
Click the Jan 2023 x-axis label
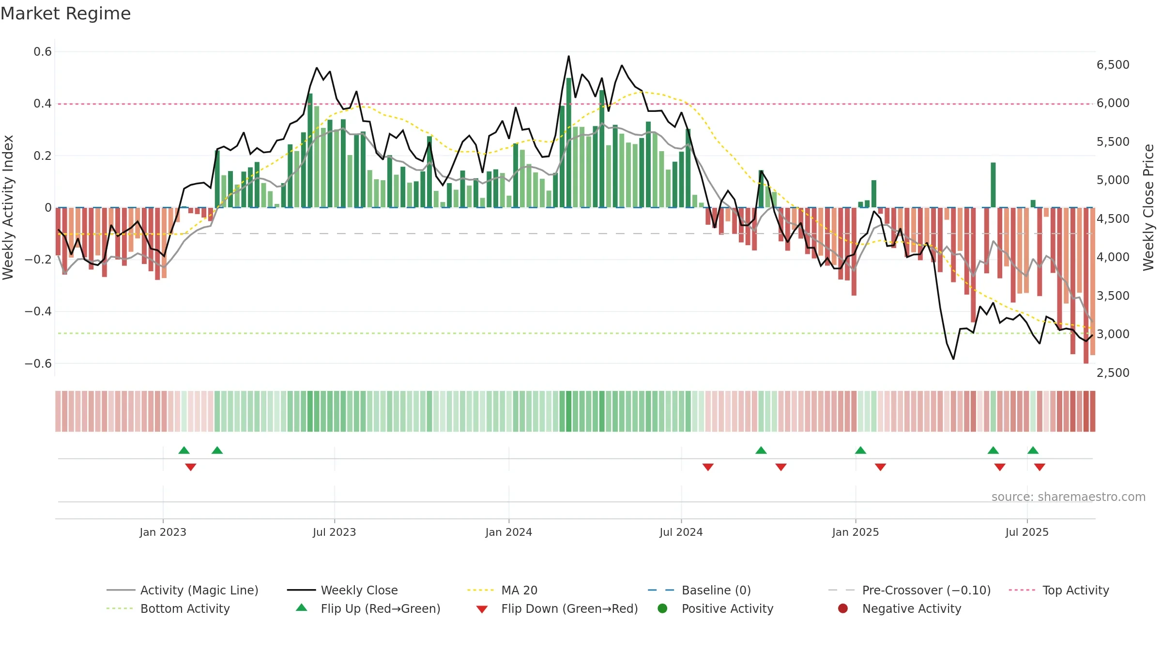point(163,532)
